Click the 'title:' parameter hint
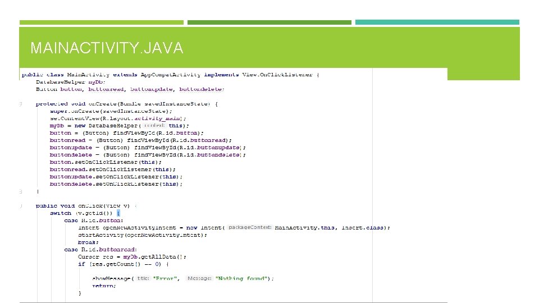539x303 pixels. coord(143,278)
